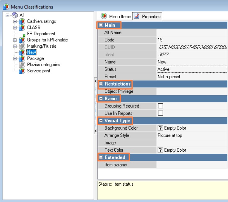Click the Item params value field

(x=192, y=165)
